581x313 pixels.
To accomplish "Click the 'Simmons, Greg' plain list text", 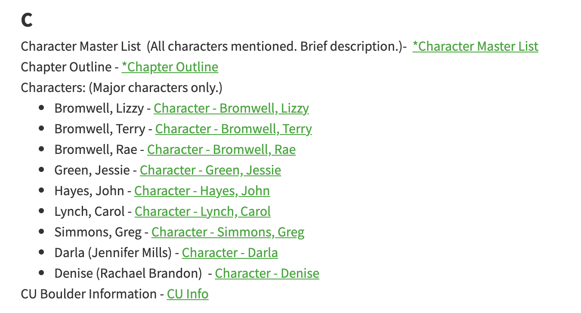I will [x=98, y=232].
